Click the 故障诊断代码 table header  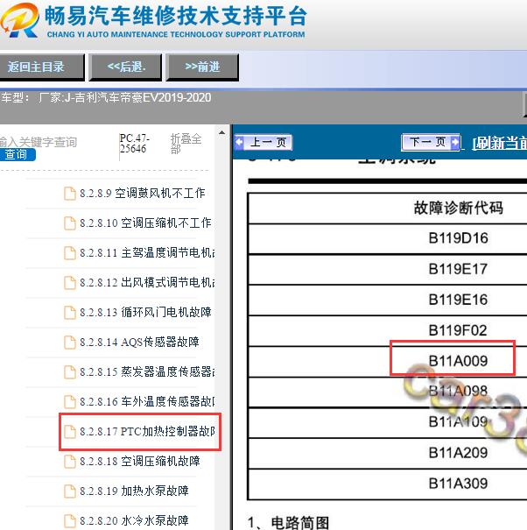pyautogui.click(x=459, y=208)
